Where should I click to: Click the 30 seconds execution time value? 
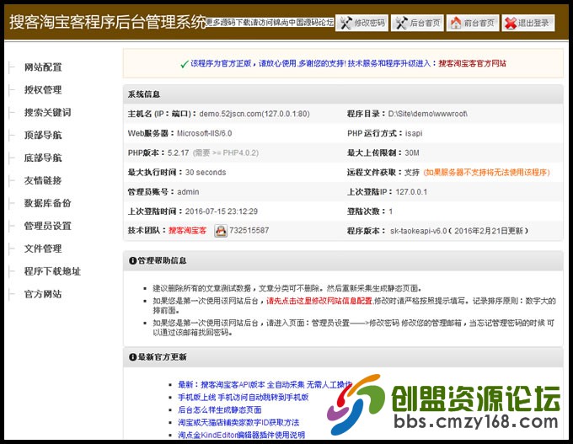tap(206, 172)
